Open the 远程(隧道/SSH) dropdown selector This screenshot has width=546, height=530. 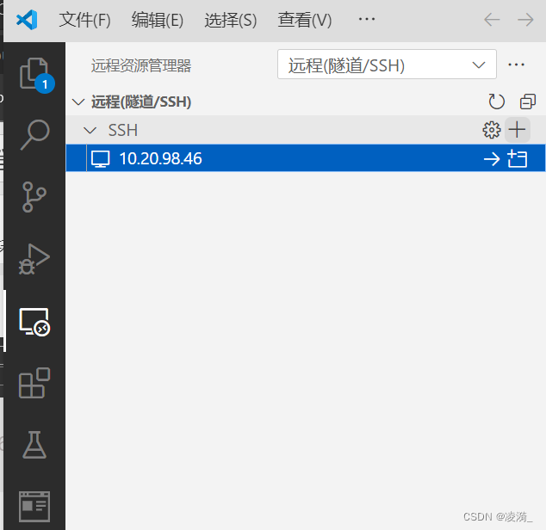point(387,65)
